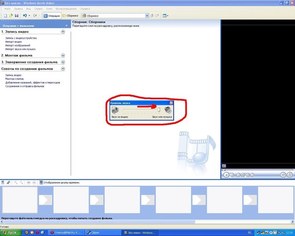295x236 pixels.
Task: Save the project with the floppy disk icon
Action: (x=17, y=16)
